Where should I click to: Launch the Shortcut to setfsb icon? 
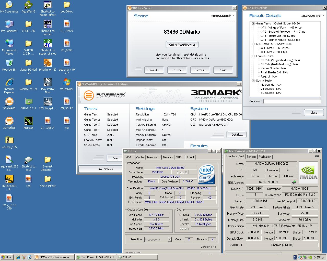[48, 28]
